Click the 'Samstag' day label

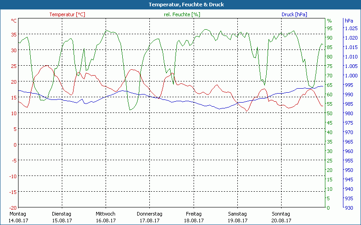tap(237, 214)
